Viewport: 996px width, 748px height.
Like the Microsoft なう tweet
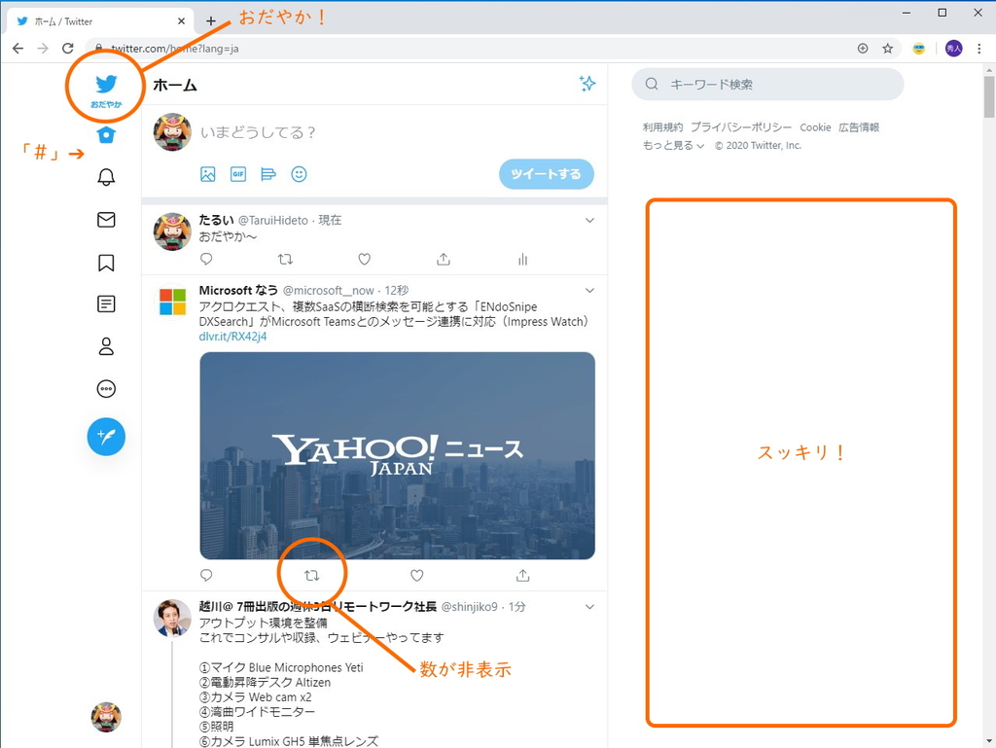click(416, 575)
